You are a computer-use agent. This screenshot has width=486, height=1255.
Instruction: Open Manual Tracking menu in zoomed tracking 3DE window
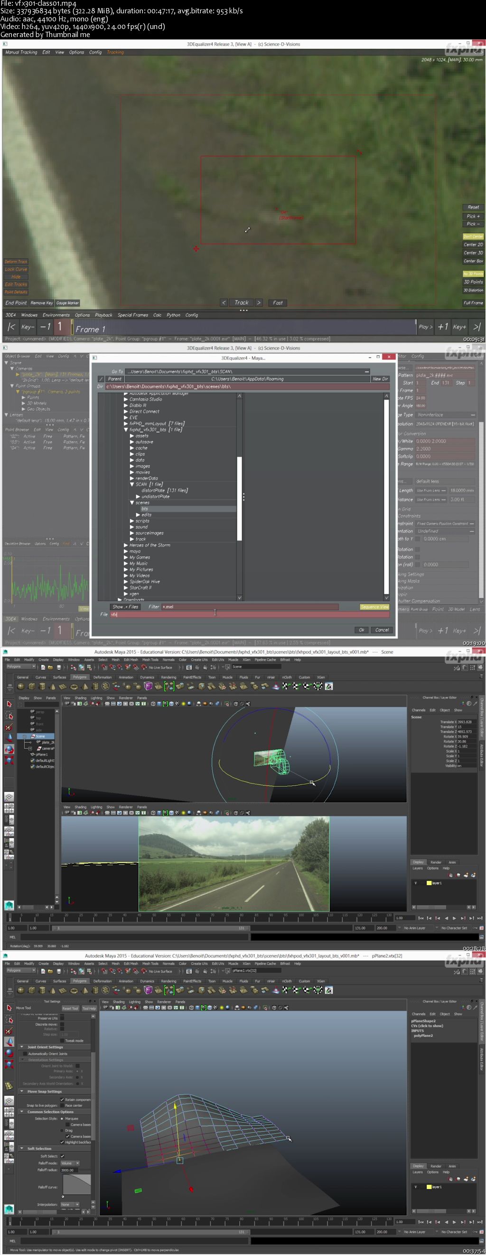21,52
